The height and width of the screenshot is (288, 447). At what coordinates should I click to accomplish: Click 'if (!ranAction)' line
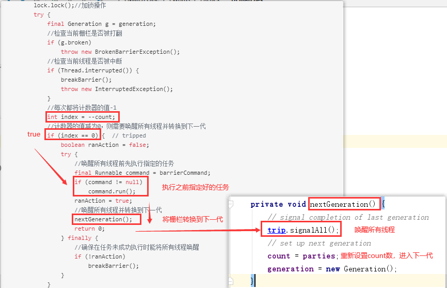click(x=100, y=256)
